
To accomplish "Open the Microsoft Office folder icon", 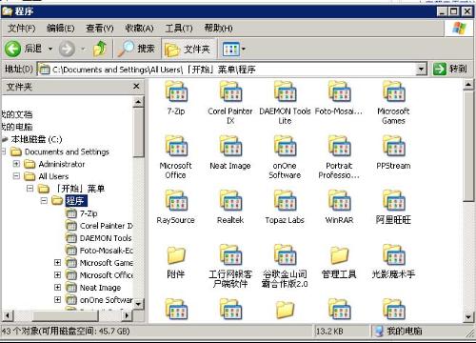I will click(176, 146).
